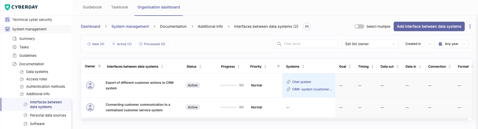Open the Guidebook tab

click(92, 7)
